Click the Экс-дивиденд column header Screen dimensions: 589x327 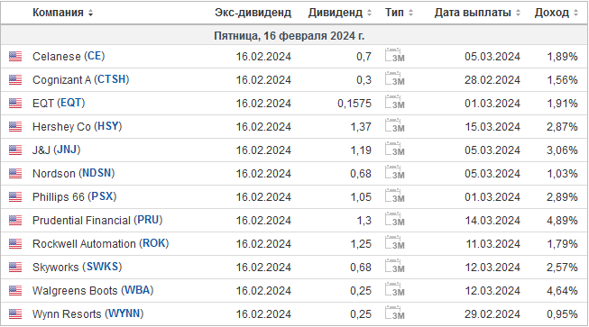[253, 13]
